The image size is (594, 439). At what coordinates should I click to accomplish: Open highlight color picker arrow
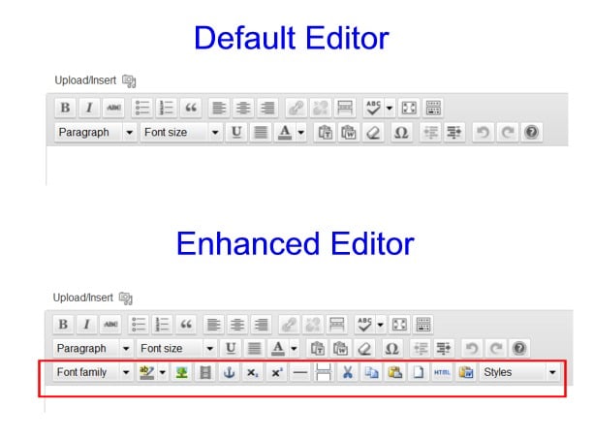pyautogui.click(x=163, y=372)
